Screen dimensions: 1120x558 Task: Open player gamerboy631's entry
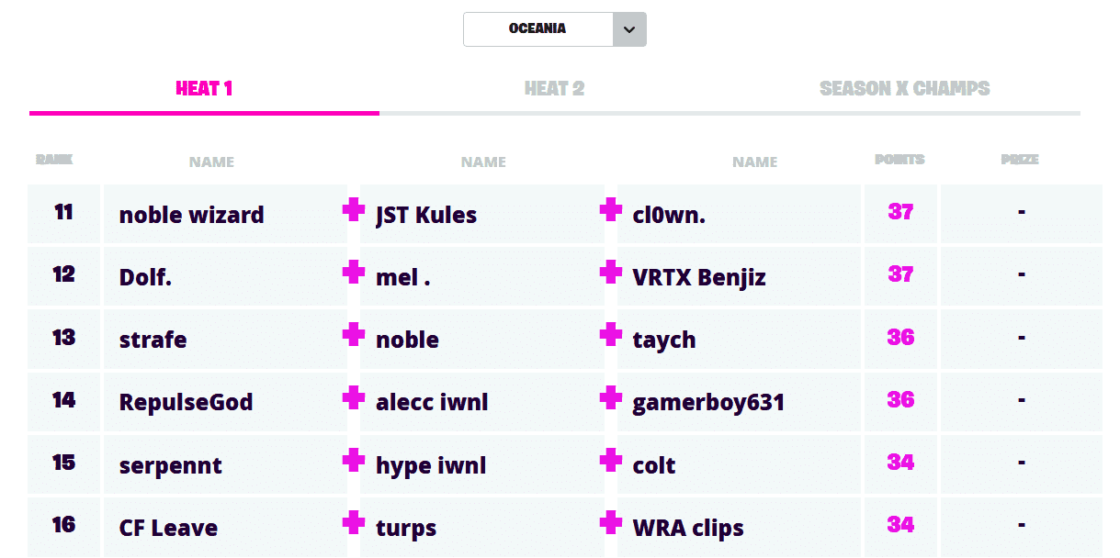pos(707,403)
